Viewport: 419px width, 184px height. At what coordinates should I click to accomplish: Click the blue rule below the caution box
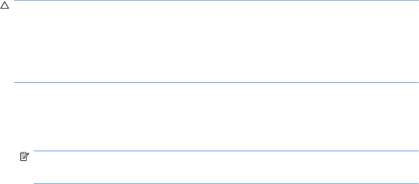[216, 82]
